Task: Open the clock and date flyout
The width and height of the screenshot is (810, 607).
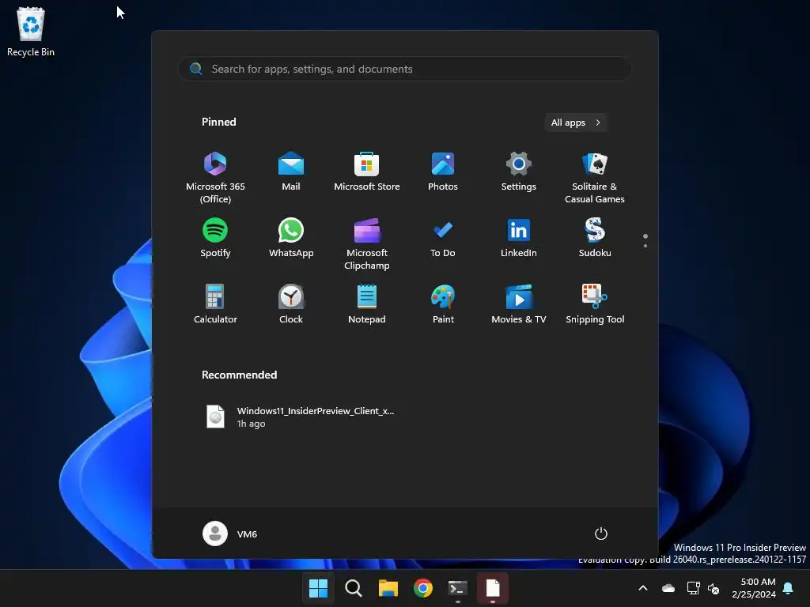Action: point(754,588)
